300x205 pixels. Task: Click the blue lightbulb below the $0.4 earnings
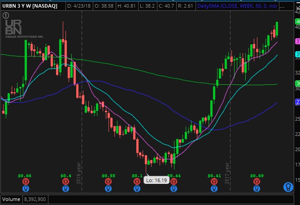tap(65, 189)
